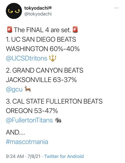The image size is (125, 163).
Task: Click the GRAND CANYON BEATS line
Action: 45,70
